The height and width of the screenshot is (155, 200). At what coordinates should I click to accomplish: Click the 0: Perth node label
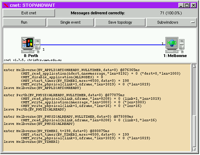[x=31, y=56]
